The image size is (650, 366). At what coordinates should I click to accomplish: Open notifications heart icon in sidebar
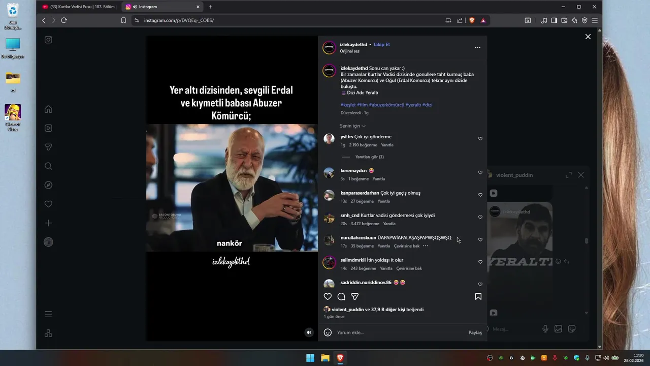click(x=48, y=204)
